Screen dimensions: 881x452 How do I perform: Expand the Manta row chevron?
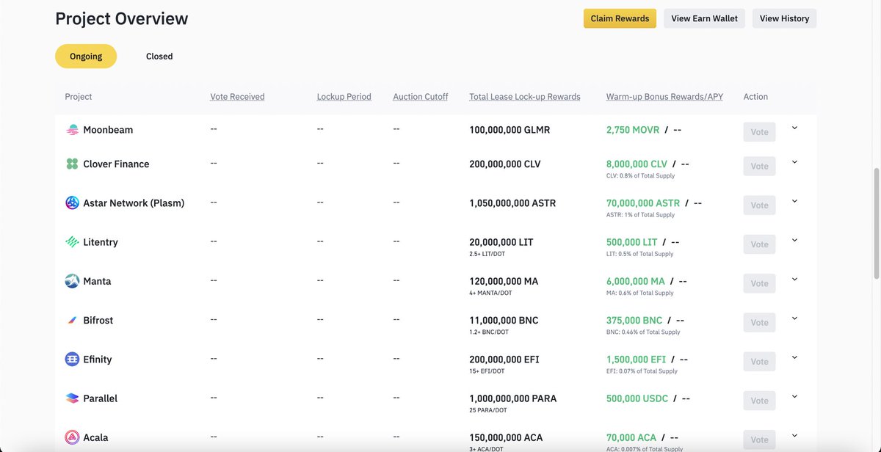pos(794,279)
